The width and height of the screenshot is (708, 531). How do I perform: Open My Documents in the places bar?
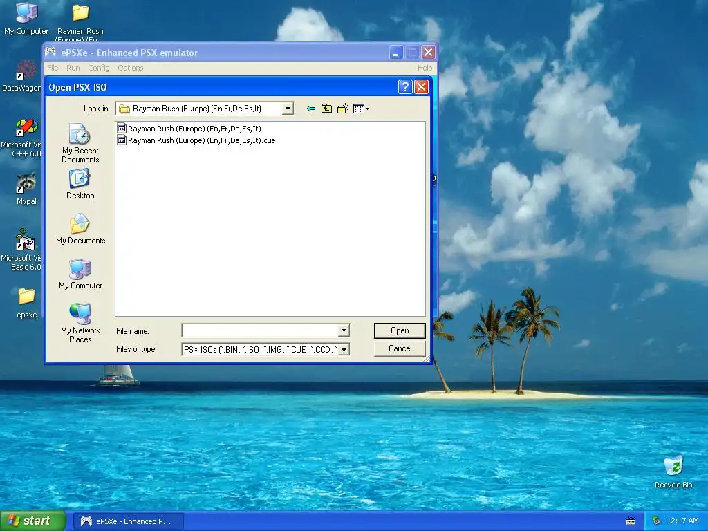(x=80, y=230)
